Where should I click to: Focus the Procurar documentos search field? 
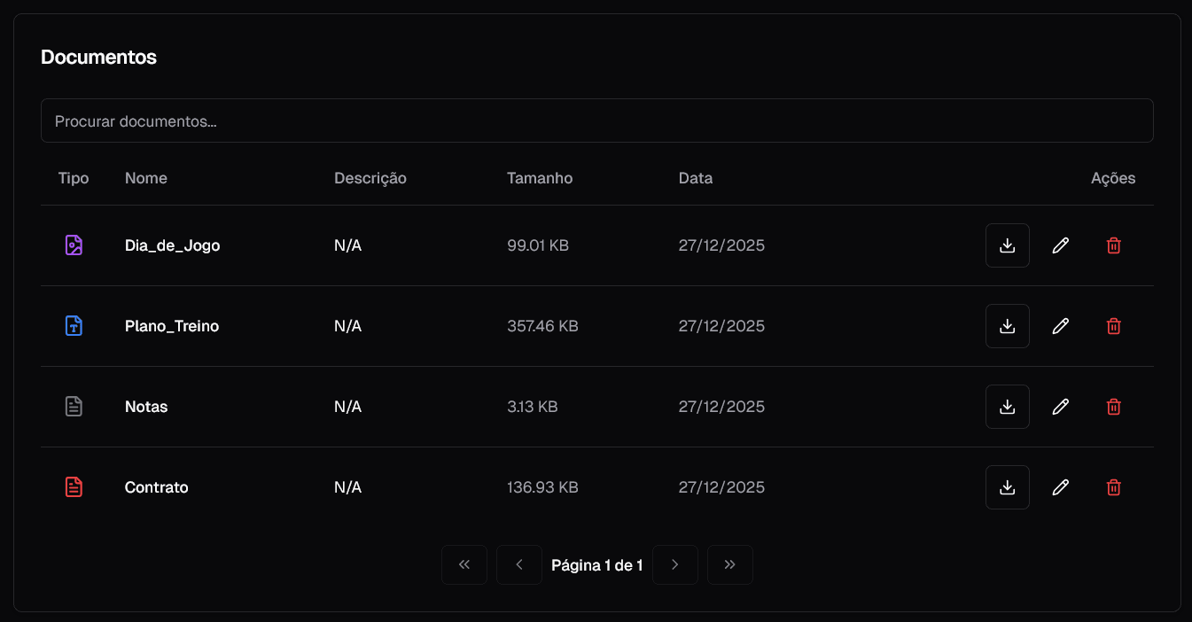596,121
